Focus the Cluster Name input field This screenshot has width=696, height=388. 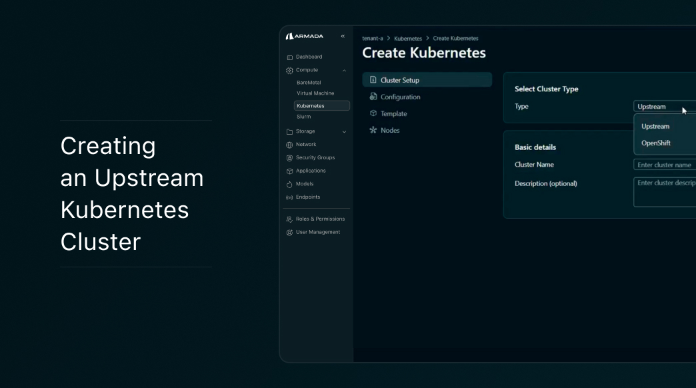[665, 165]
